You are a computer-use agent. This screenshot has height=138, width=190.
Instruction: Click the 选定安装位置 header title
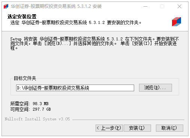click(x=22, y=16)
